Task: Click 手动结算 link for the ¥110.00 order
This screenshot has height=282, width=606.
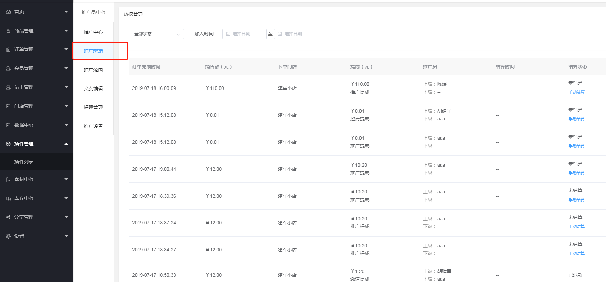Action: point(576,92)
